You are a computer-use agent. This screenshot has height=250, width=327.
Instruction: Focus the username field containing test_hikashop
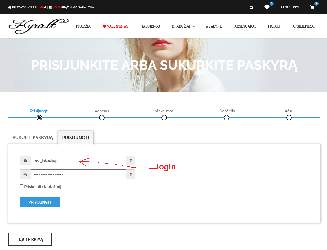(x=79, y=160)
